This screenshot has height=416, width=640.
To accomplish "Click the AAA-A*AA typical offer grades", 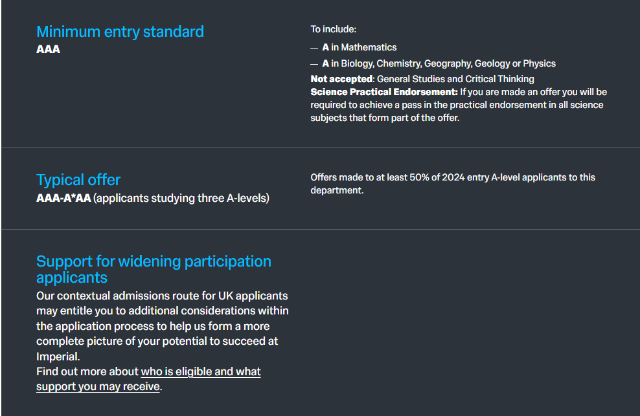I will coord(63,198).
